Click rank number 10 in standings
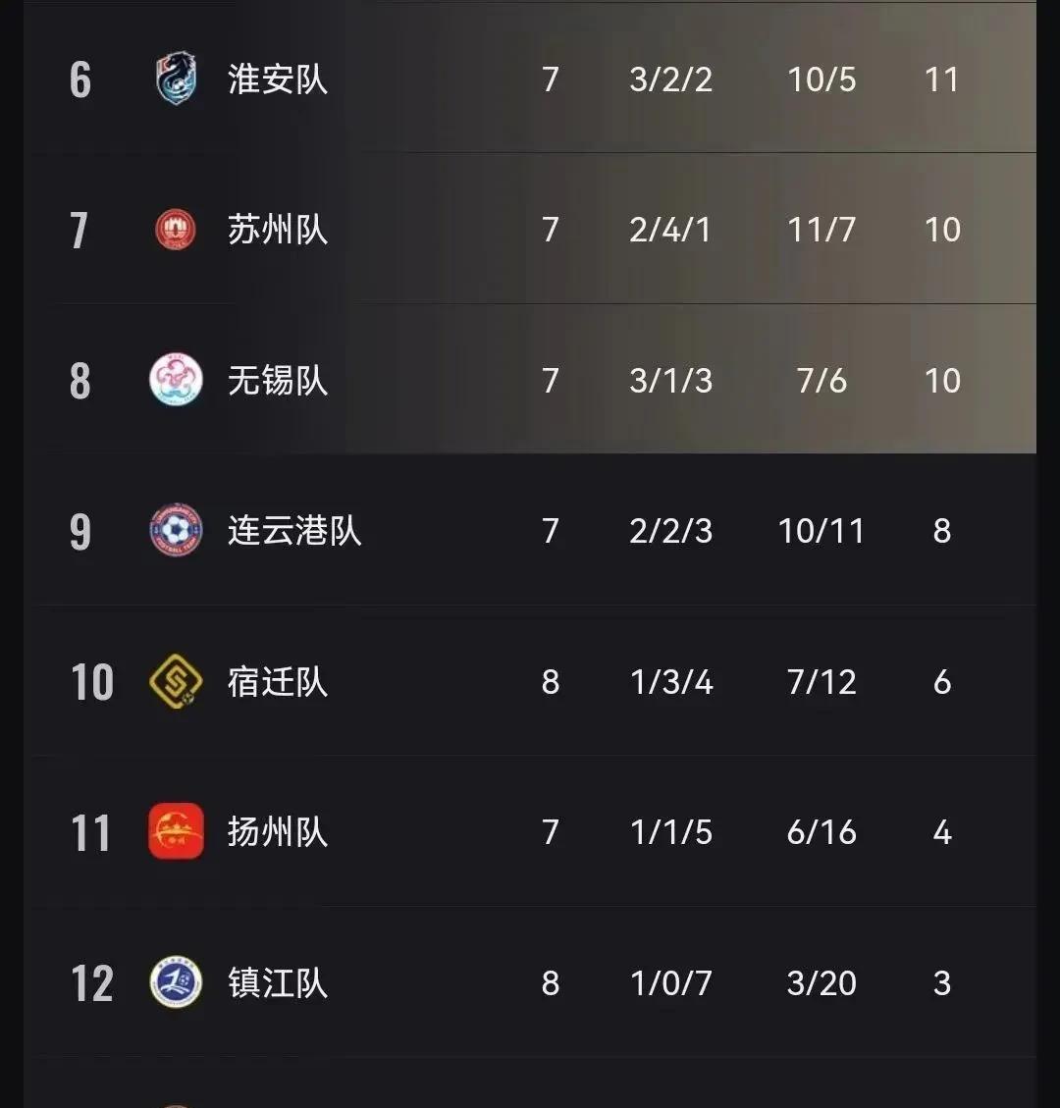This screenshot has width=1060, height=1108. 92,682
